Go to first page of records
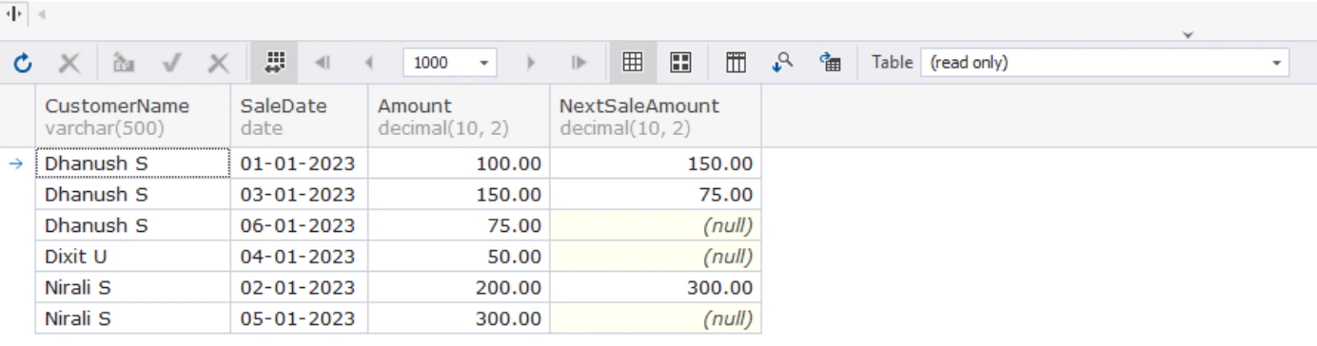 coord(323,64)
